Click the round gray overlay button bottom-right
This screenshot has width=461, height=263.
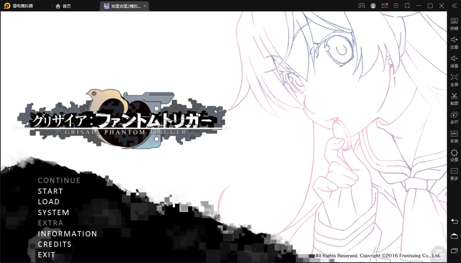click(439, 254)
